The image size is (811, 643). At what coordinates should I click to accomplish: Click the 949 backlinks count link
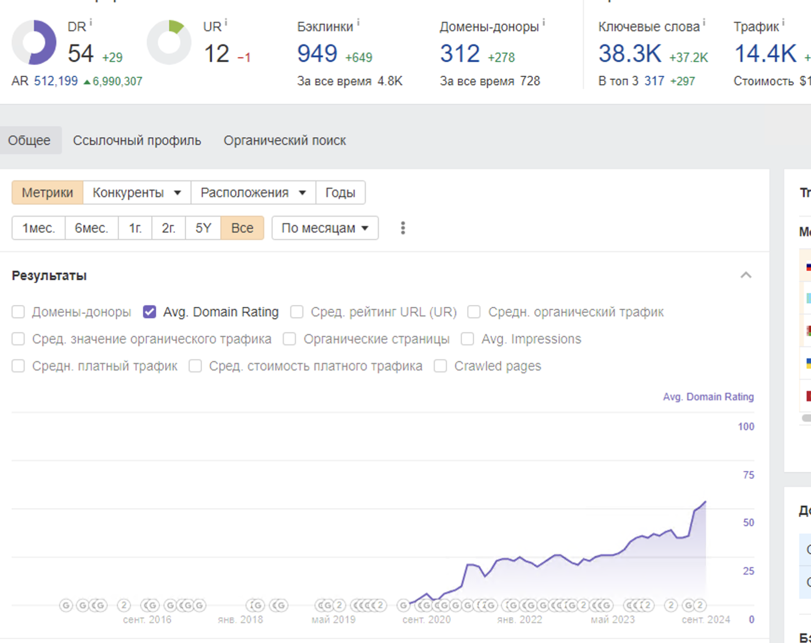[x=317, y=54]
